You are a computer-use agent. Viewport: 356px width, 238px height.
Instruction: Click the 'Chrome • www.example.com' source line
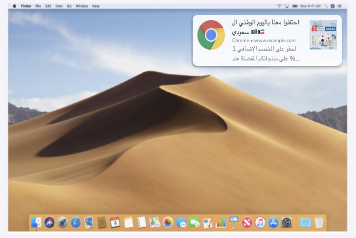point(264,40)
